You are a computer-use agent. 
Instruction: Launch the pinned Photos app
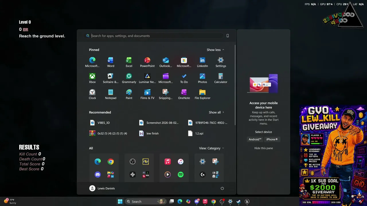point(202,78)
